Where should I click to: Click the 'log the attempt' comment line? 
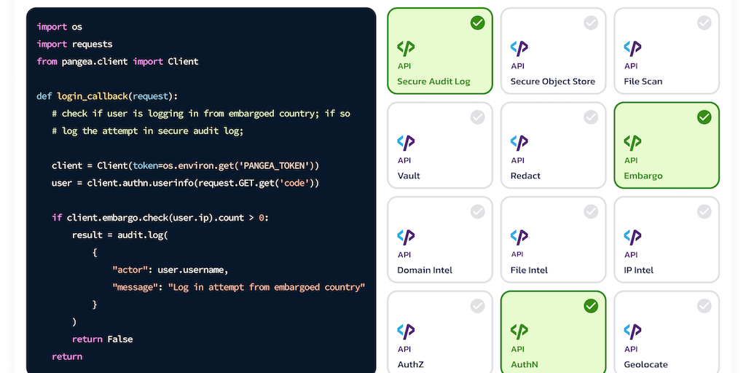coord(147,131)
